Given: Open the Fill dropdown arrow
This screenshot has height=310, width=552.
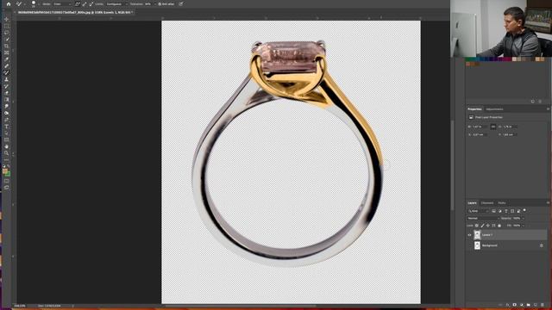Looking at the screenshot, I should tap(524, 226).
